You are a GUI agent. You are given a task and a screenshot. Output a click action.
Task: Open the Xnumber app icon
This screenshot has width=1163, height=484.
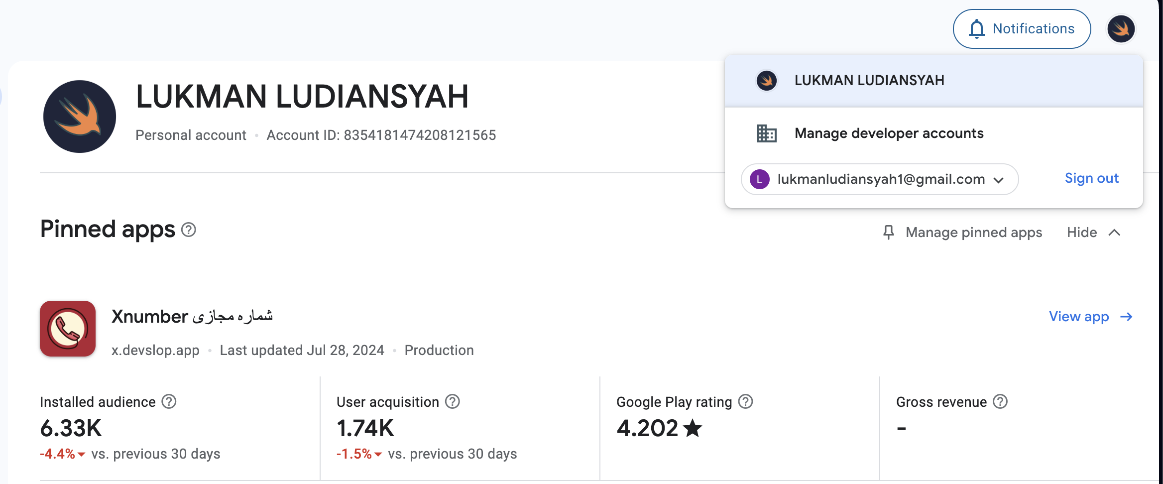(68, 329)
